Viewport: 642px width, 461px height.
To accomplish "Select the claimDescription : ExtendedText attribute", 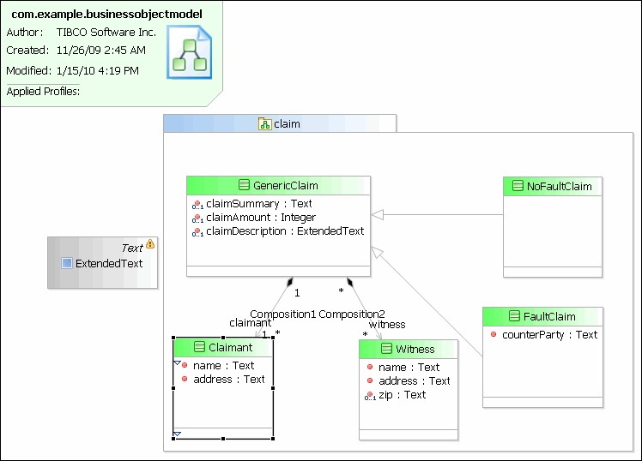I will (x=285, y=231).
